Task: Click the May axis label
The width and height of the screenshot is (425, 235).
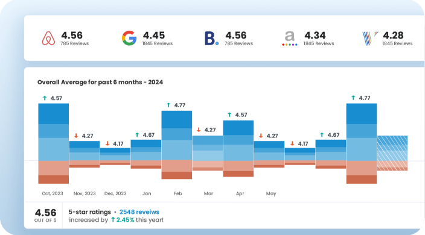Action: click(271, 193)
